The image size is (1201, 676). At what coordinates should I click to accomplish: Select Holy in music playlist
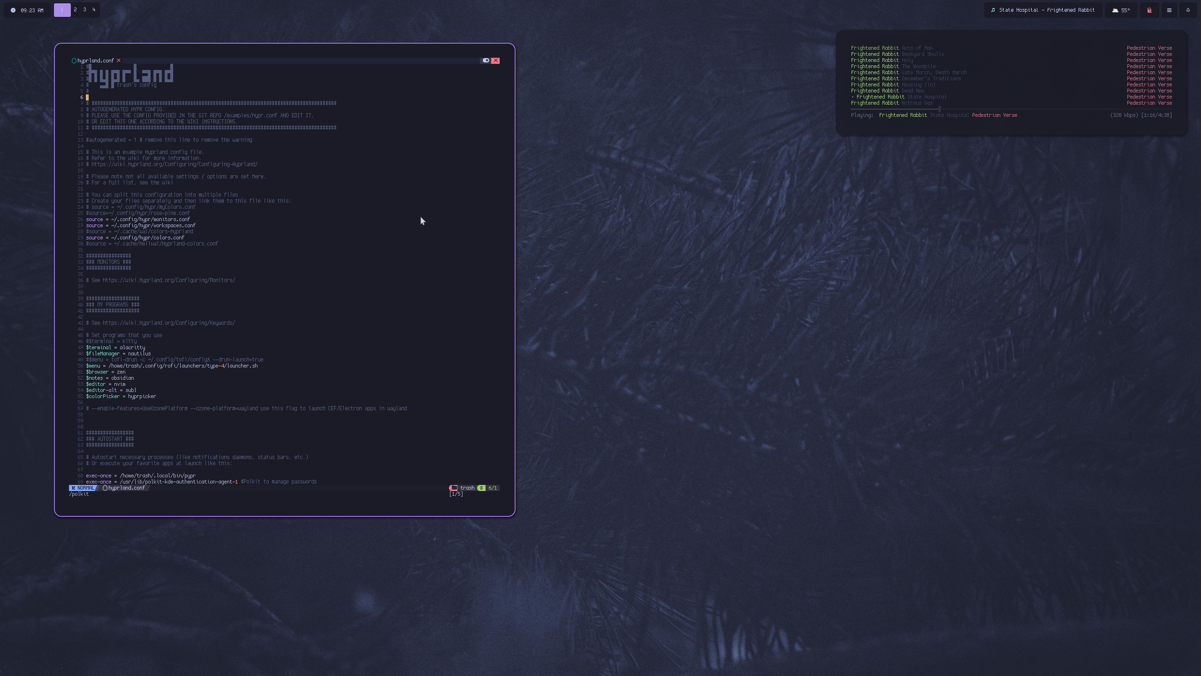click(x=1011, y=60)
